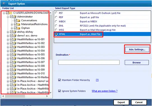This screenshot has width=152, height=106.
Task: Click the Destination path input field
Action: pyautogui.click(x=89, y=62)
